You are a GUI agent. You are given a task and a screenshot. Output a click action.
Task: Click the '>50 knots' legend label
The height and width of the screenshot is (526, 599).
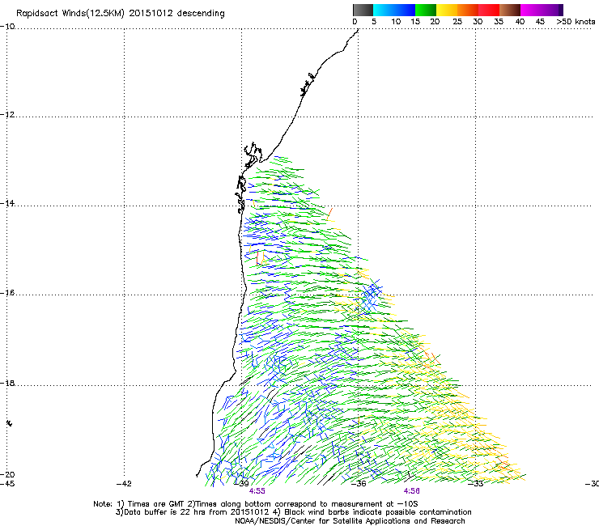point(576,22)
